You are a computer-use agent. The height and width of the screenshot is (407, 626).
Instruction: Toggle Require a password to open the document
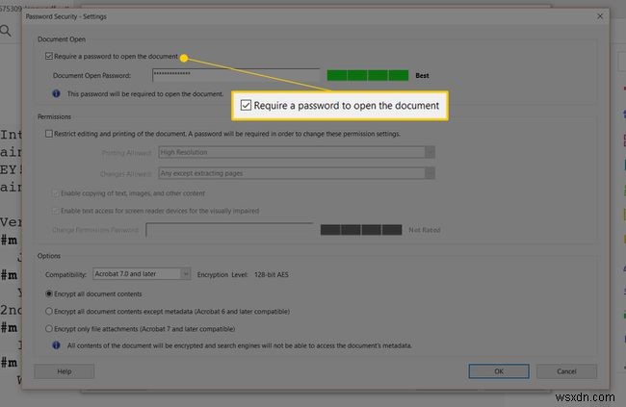49,56
